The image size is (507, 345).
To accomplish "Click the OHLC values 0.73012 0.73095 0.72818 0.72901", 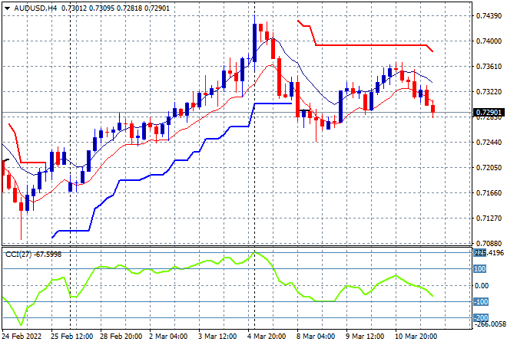I will click(115, 8).
